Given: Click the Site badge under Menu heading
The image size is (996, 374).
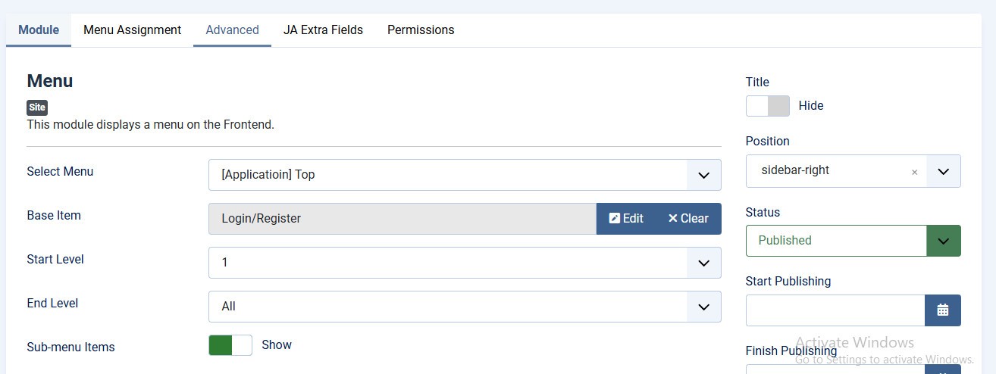Looking at the screenshot, I should (x=37, y=108).
